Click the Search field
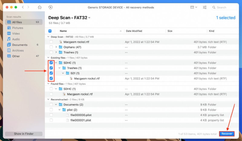The width and height of the screenshot is (242, 141). tap(224, 7)
